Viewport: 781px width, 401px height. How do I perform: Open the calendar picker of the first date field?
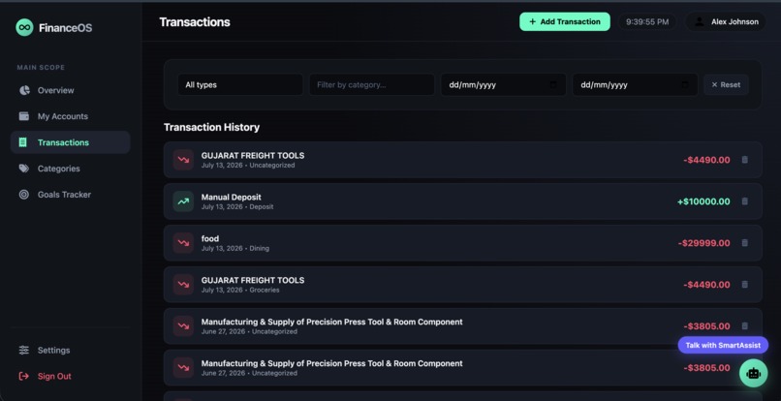tap(553, 84)
